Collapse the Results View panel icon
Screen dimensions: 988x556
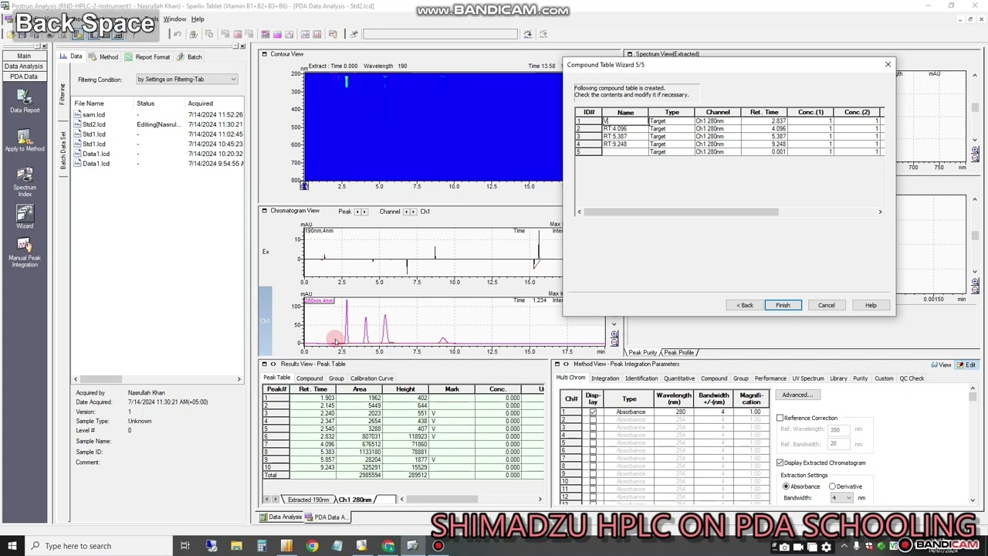[264, 364]
